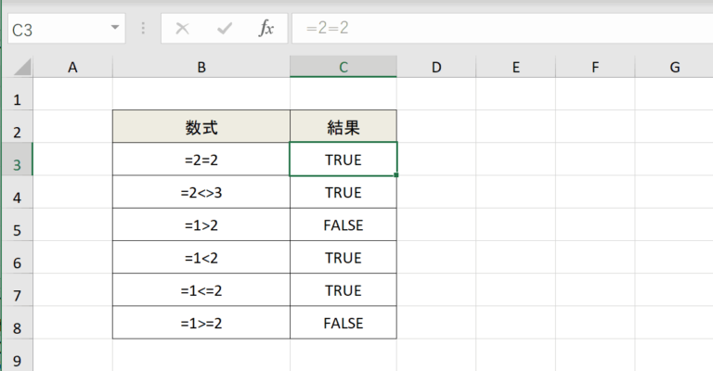The image size is (713, 371).
Task: Open Insert Function fx dialog
Action: [266, 28]
